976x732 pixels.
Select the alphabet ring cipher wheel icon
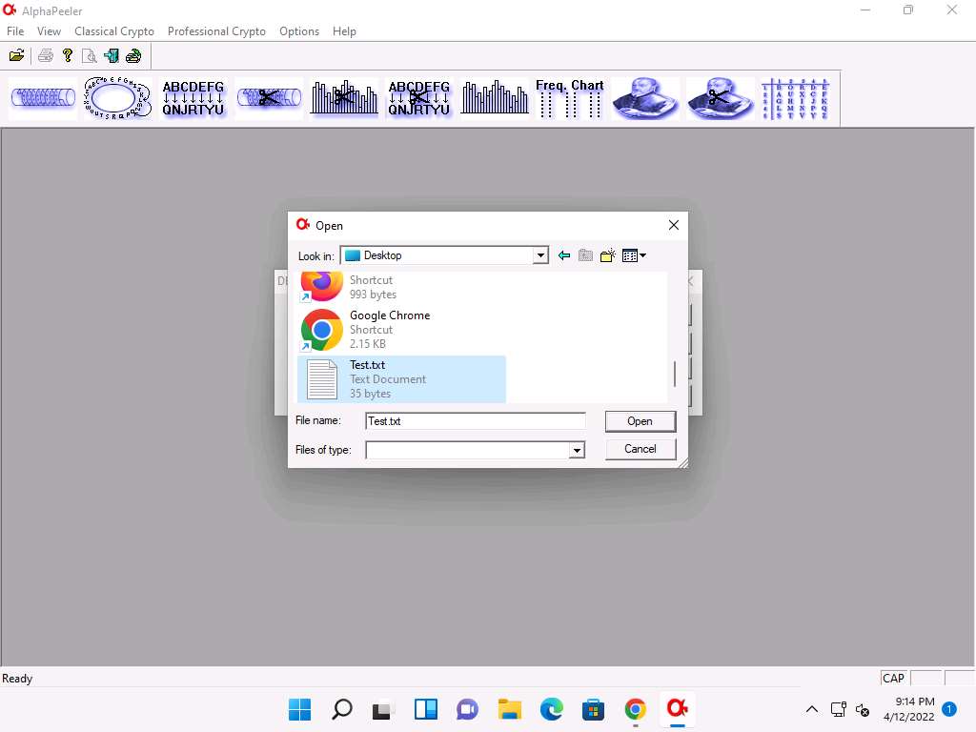click(x=117, y=98)
